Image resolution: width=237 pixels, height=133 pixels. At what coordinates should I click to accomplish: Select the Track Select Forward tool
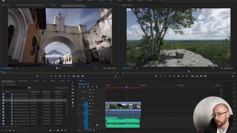click(73, 86)
